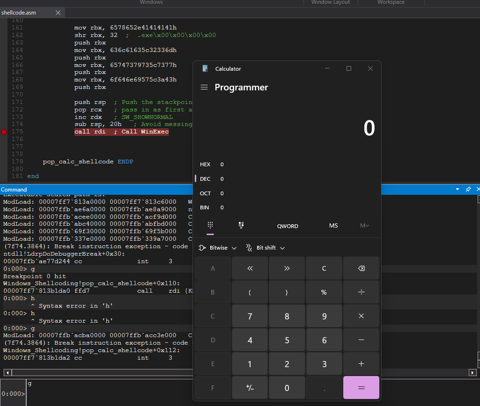
Task: Click the hex digit F key
Action: point(213,388)
